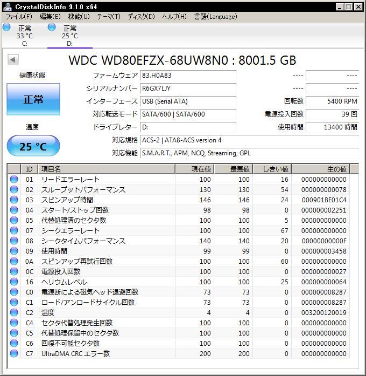Click the drive letter field D:
366x376 pixels.
coord(188,127)
